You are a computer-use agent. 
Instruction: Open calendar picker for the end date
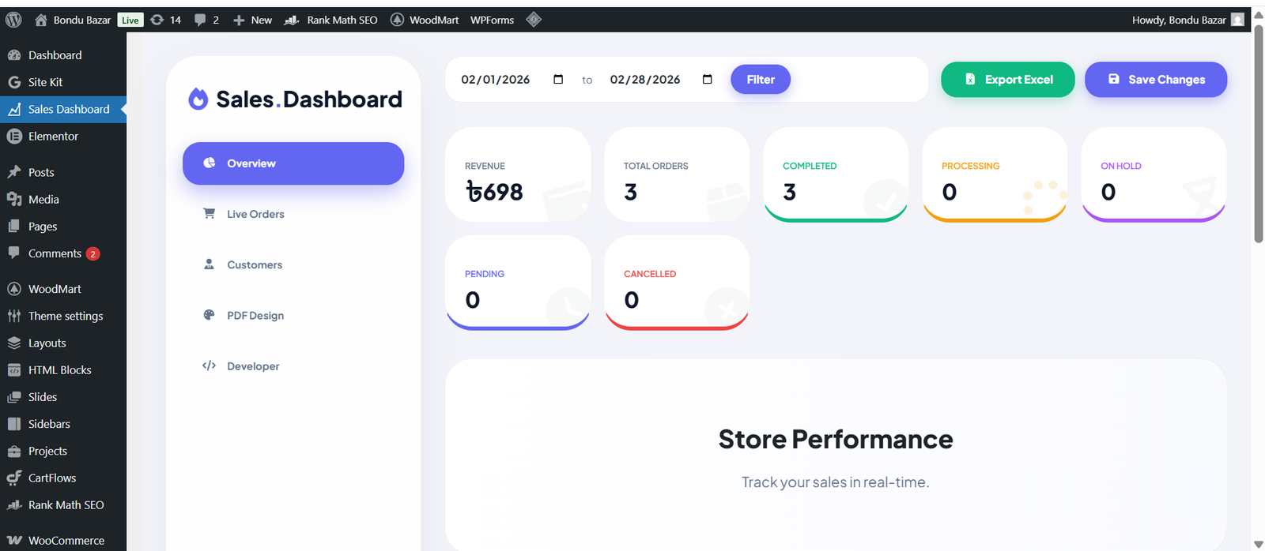(707, 80)
